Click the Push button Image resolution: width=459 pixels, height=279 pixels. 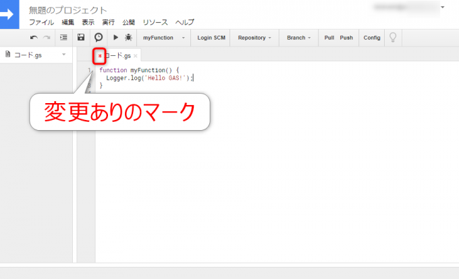point(346,38)
